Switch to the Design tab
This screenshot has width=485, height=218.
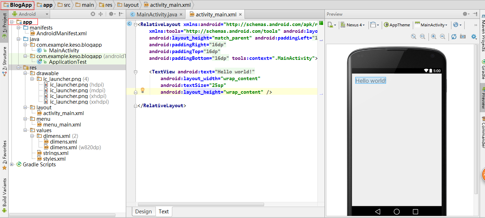143,212
